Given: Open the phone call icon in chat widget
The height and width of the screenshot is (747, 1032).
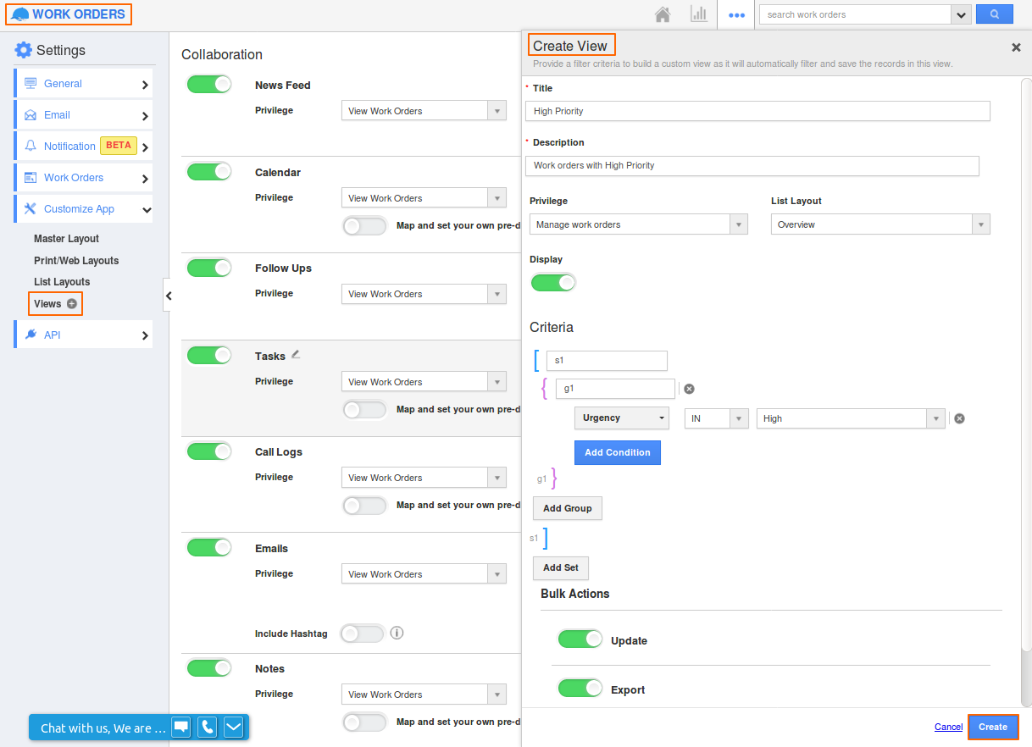Looking at the screenshot, I should click(207, 727).
